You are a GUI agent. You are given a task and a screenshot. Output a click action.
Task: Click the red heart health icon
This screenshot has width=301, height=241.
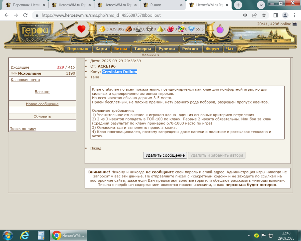pyautogui.click(x=82, y=29)
